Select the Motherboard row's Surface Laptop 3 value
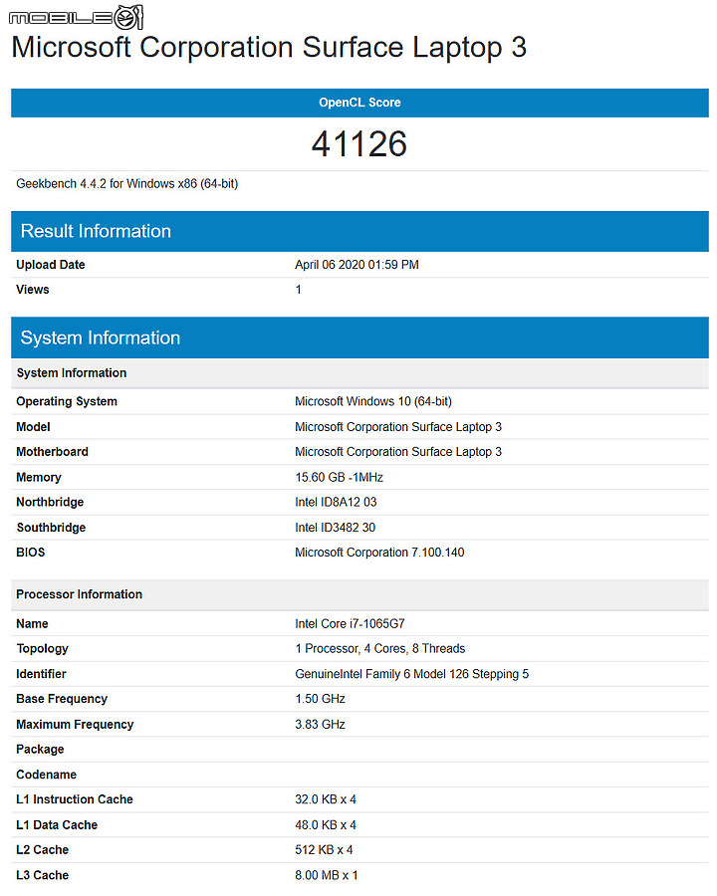 [x=398, y=452]
